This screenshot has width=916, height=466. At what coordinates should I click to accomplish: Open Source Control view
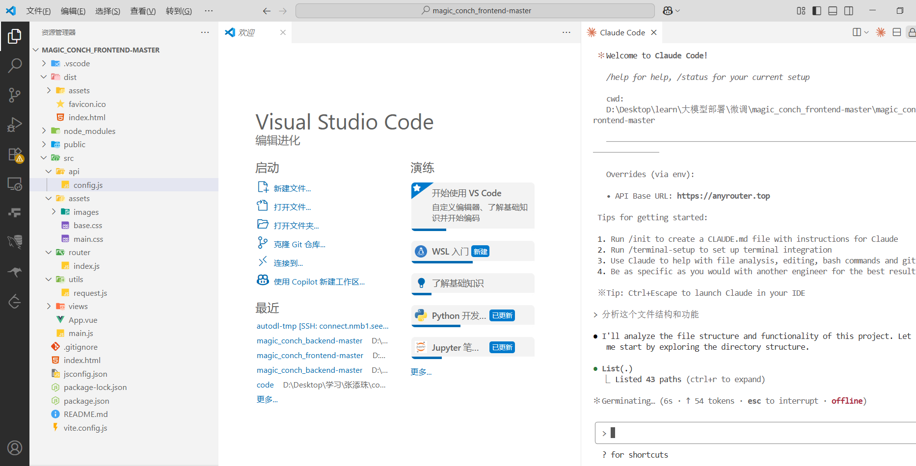coord(15,95)
